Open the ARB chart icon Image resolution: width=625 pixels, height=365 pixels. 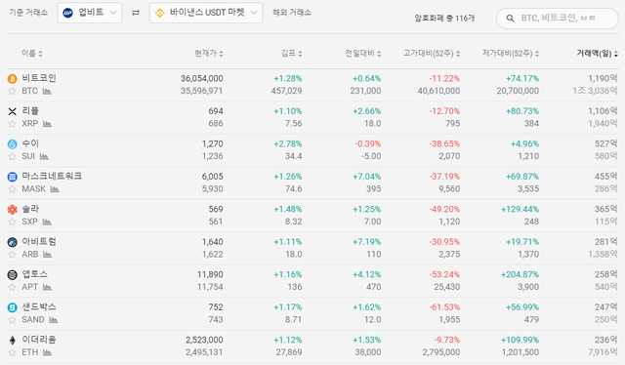tap(47, 255)
